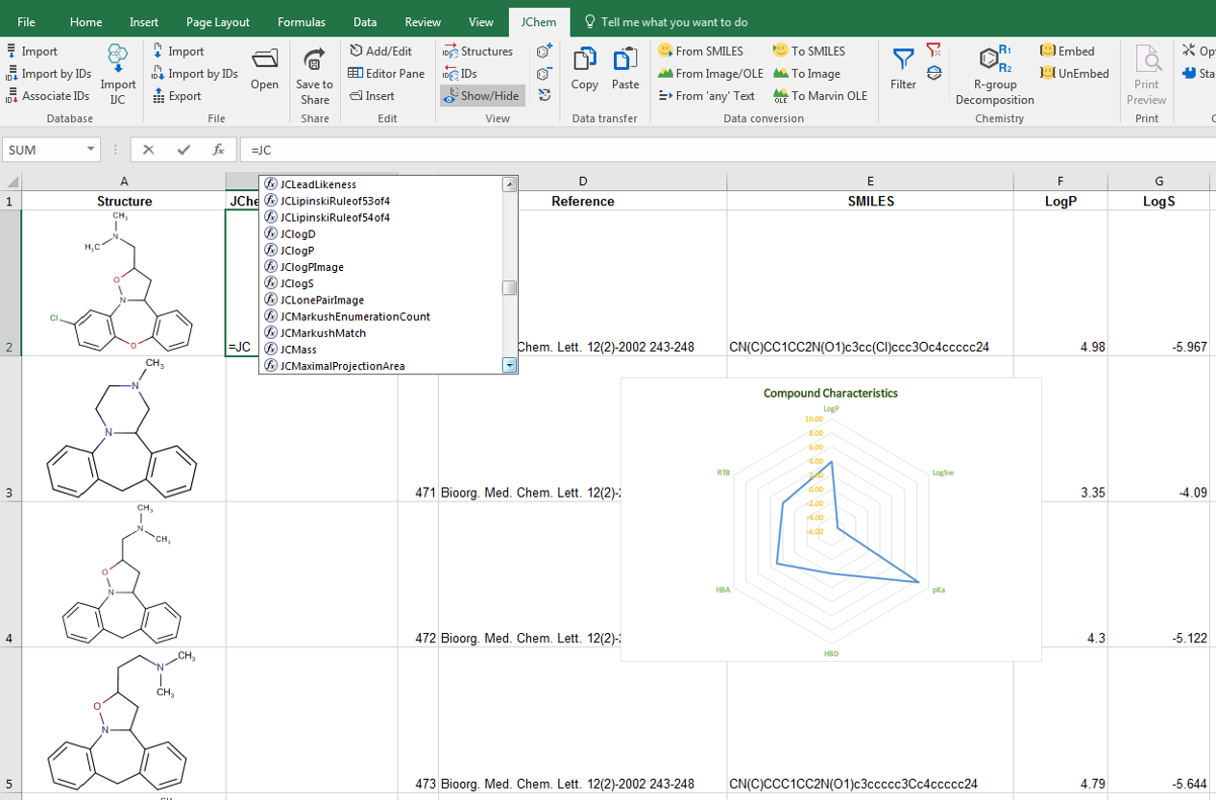Image resolution: width=1216 pixels, height=800 pixels.
Task: Click the Copy structures icon
Action: 584,61
